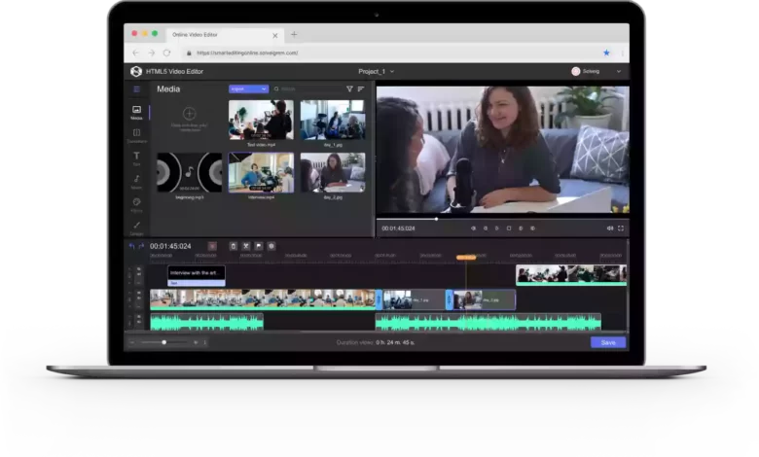Click the Save button
Image resolution: width=759 pixels, height=457 pixels.
coord(608,342)
